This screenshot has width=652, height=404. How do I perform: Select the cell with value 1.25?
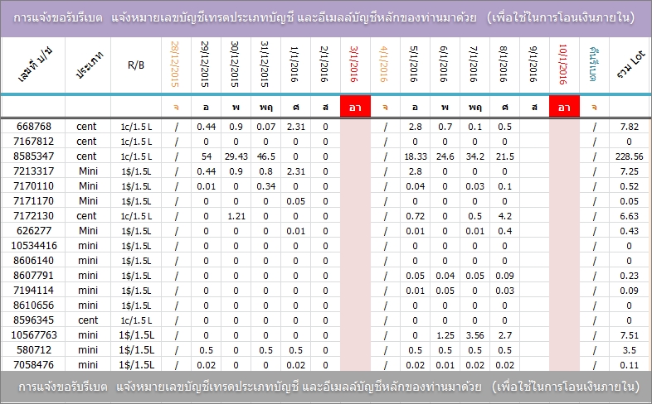[x=445, y=335]
